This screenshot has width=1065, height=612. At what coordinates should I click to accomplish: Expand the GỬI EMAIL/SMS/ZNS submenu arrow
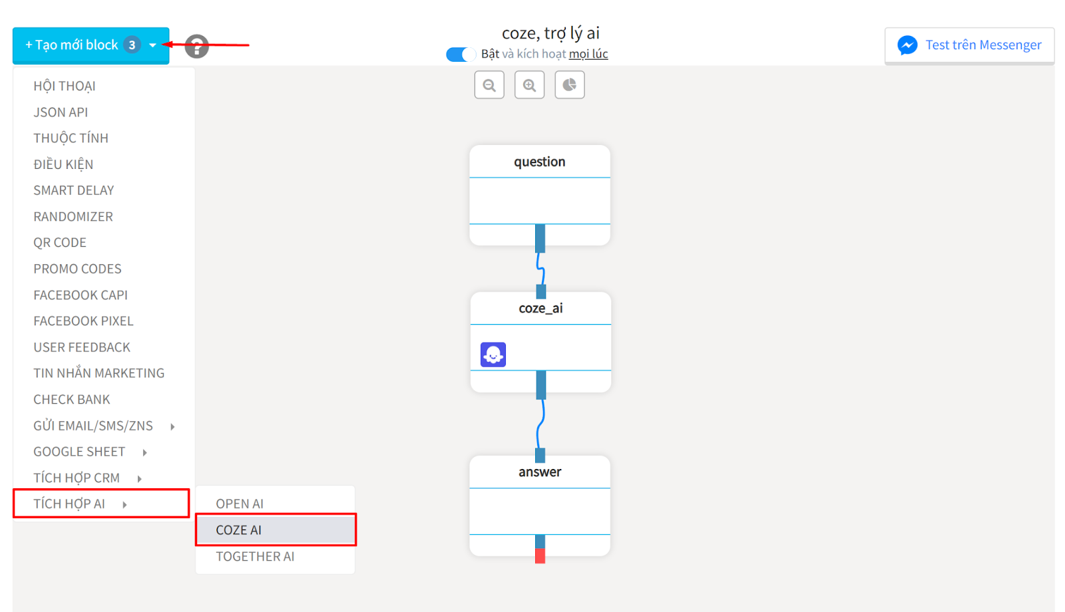click(x=172, y=426)
